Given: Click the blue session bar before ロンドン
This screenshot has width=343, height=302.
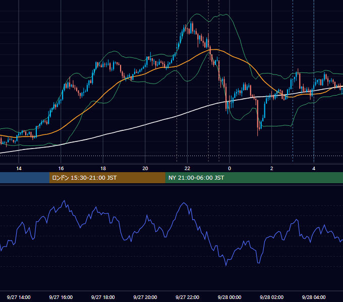Looking at the screenshot, I should click(x=25, y=178).
